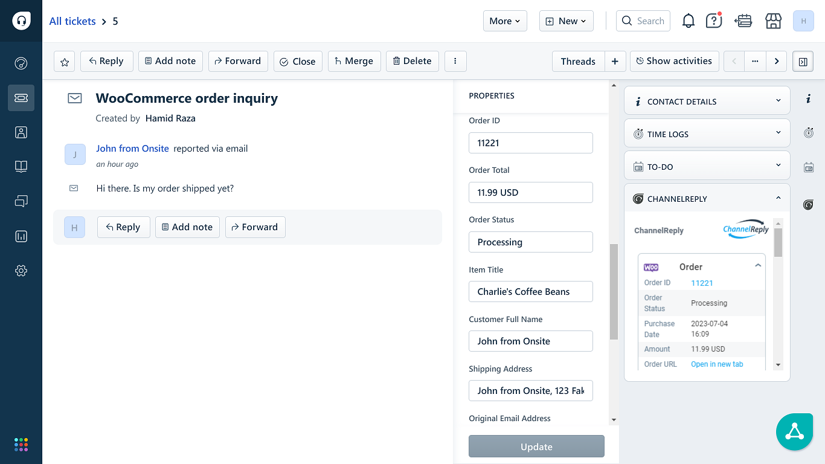The image size is (825, 464).
Task: Click the Order Total field
Action: (x=530, y=192)
